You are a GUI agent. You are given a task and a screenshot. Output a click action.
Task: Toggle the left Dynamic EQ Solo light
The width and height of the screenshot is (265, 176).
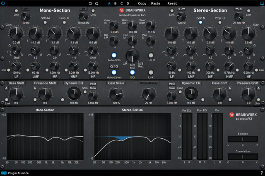click(x=85, y=92)
